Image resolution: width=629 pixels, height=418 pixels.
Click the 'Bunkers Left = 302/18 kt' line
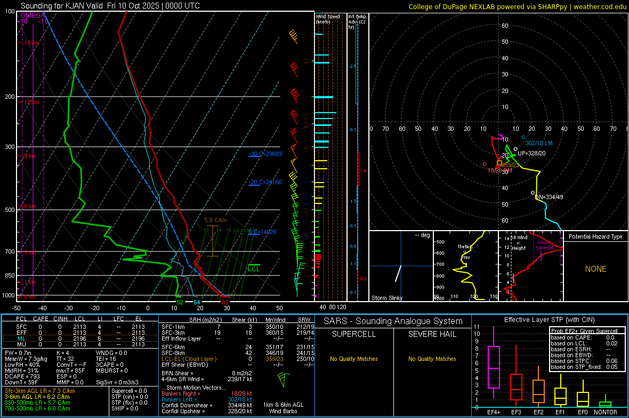[207, 399]
